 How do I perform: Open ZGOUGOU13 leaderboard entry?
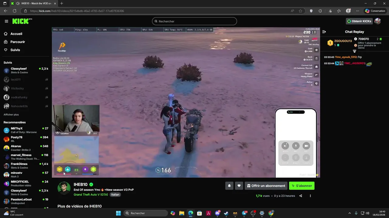pyautogui.click(x=339, y=43)
